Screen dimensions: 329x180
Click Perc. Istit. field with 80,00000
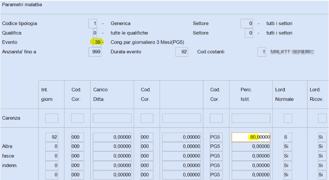click(x=251, y=137)
